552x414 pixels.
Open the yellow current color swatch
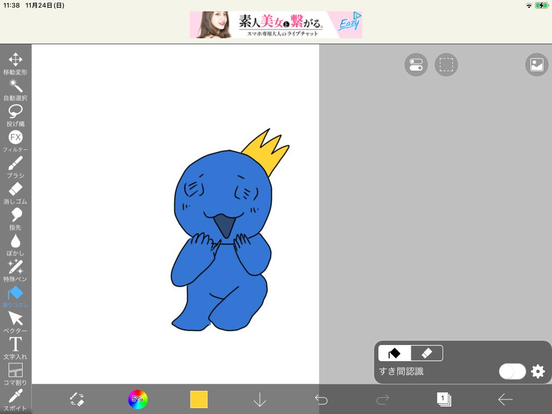click(x=199, y=399)
